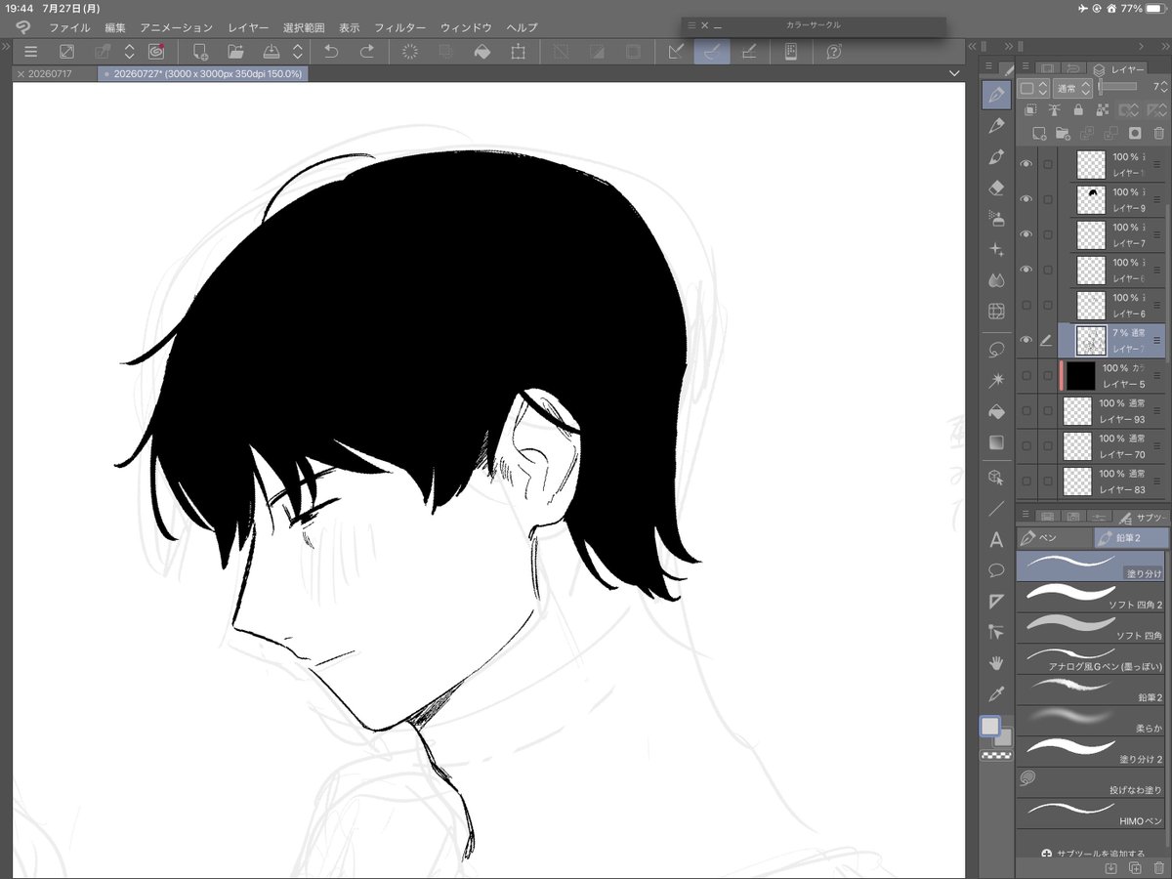Select the Eyedropper tool
The height and width of the screenshot is (879, 1172).
click(x=996, y=694)
